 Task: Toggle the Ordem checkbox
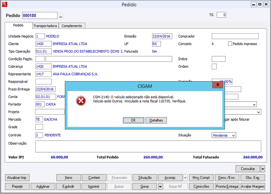[214, 66]
